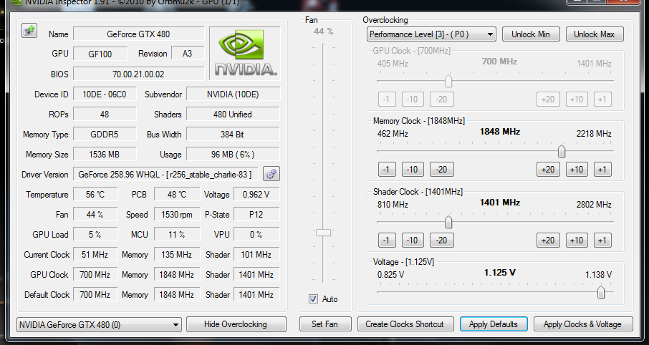Click the current Memory 135 MHz value

tap(177, 254)
